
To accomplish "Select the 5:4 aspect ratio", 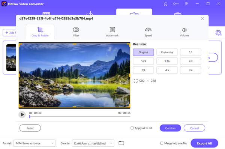I will (x=143, y=70).
